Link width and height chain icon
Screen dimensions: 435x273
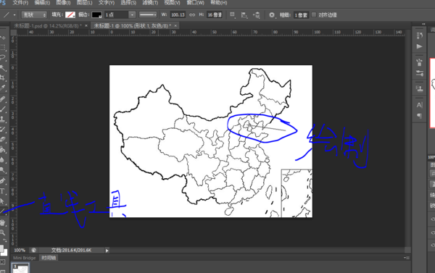(192, 14)
